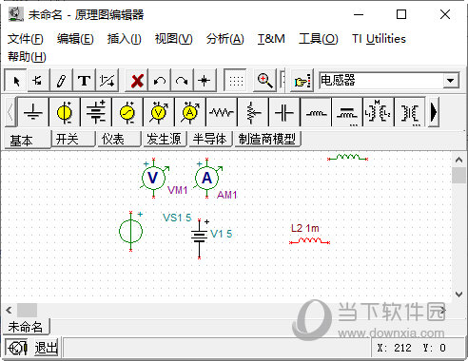The width and height of the screenshot is (468, 361).
Task: Insert a voltmeter component
Action: coord(159,112)
